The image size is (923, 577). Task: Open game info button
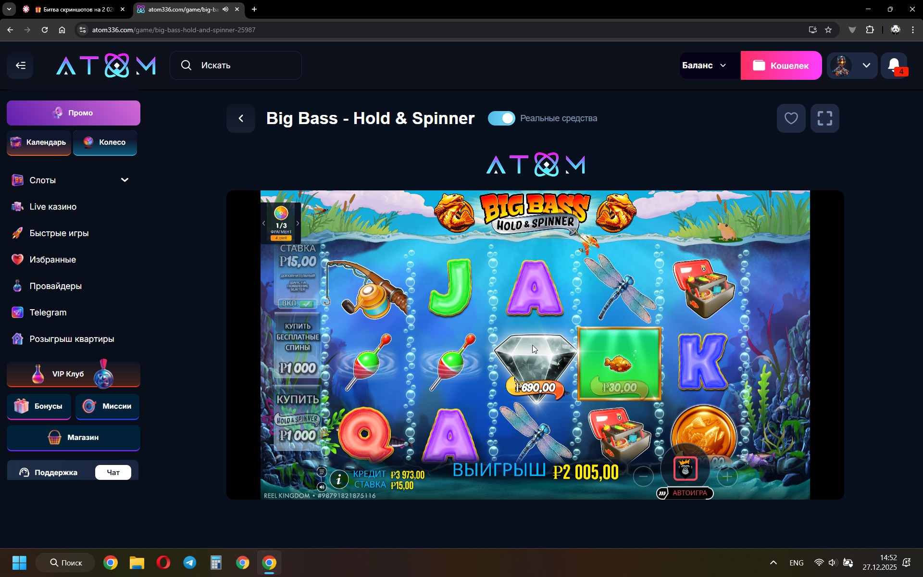(339, 479)
